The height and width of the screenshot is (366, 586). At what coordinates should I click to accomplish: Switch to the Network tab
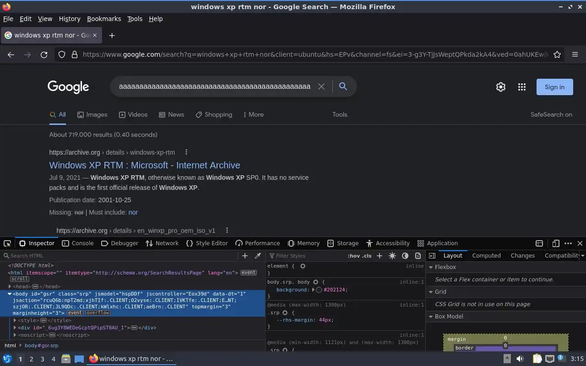162,243
